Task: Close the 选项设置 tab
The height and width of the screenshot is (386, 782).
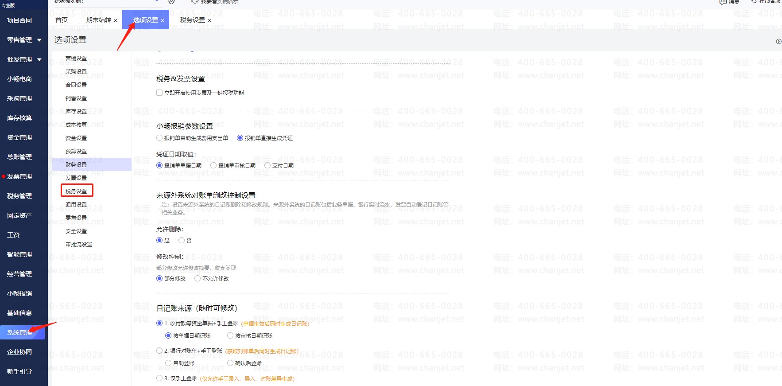Action: pos(163,20)
